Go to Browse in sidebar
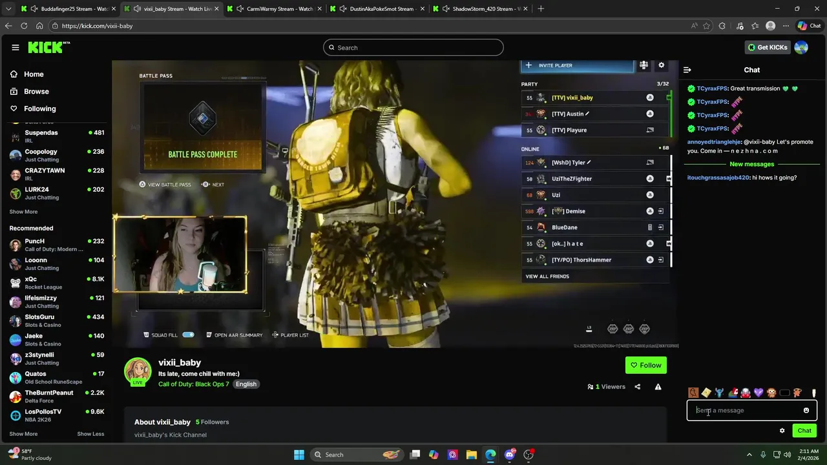 [30, 92]
